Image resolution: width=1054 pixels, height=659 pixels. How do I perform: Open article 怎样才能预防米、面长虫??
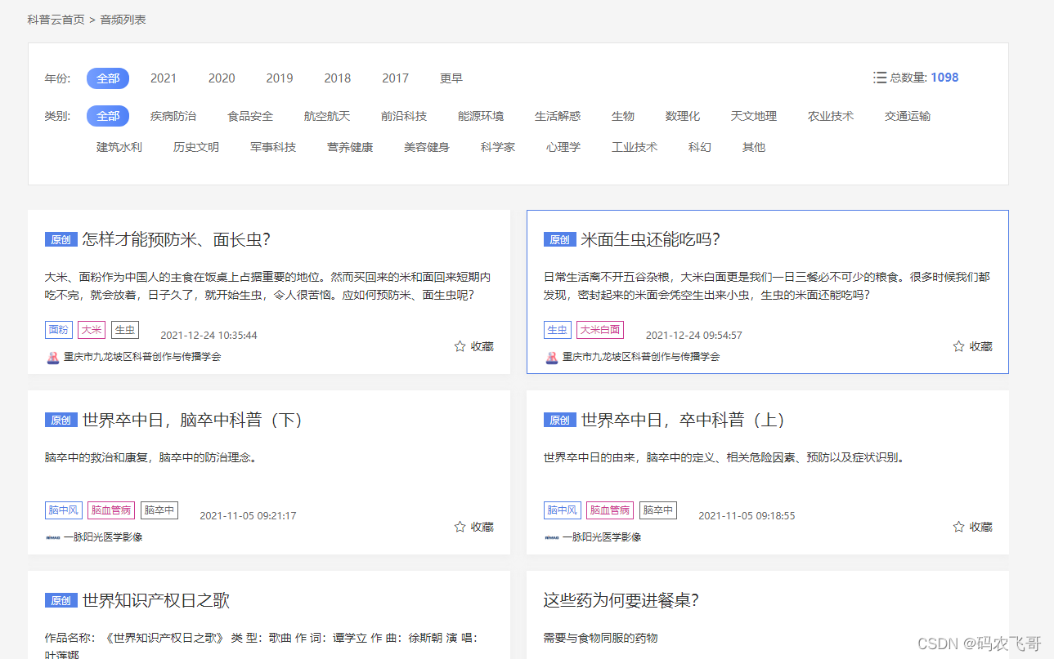coord(177,239)
